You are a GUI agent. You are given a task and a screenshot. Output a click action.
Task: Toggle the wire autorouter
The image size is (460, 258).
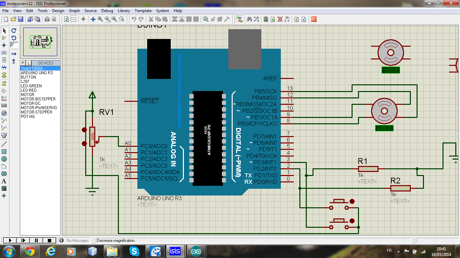[240, 19]
